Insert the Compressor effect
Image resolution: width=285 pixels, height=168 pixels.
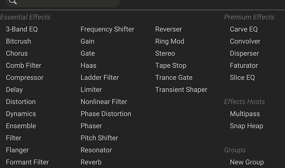tap(25, 77)
